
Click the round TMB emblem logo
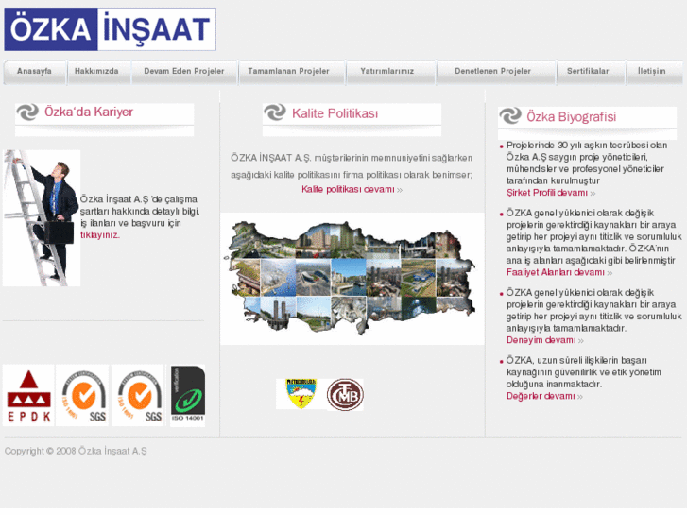pos(345,395)
